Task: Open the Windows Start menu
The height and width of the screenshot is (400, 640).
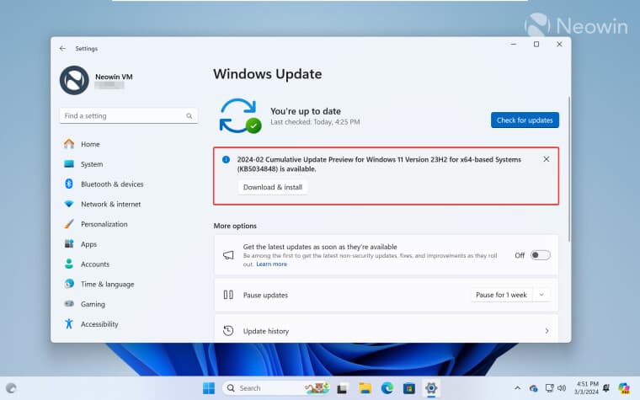Action: [209, 387]
